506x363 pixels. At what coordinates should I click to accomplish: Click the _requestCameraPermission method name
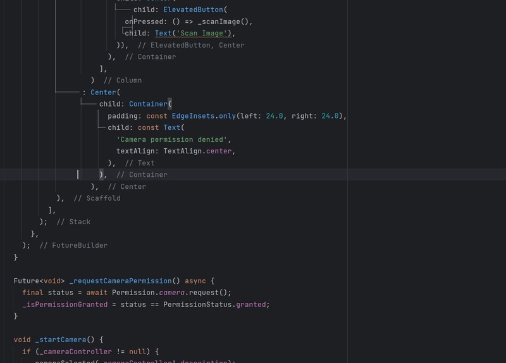tap(120, 281)
